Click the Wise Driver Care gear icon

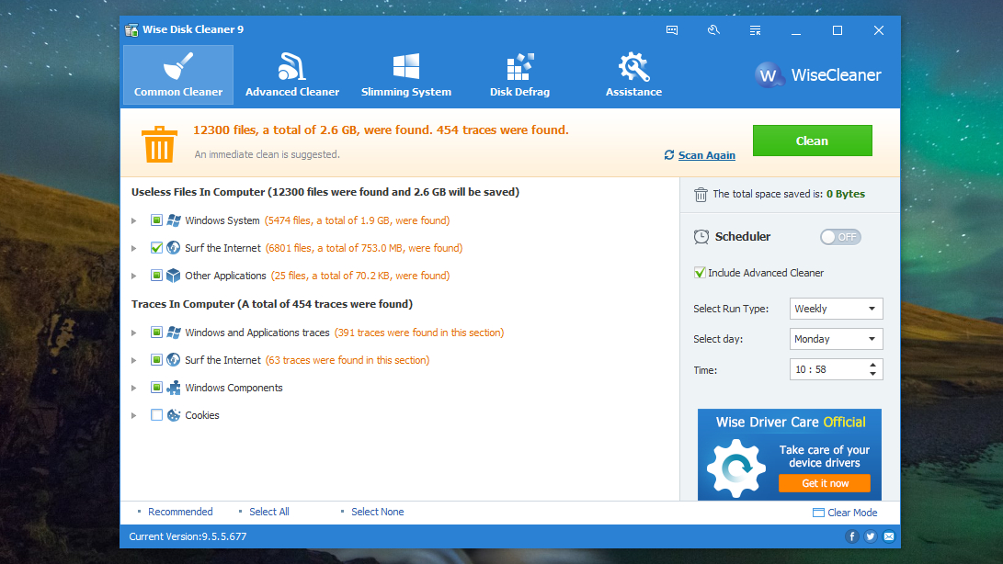[x=736, y=468]
